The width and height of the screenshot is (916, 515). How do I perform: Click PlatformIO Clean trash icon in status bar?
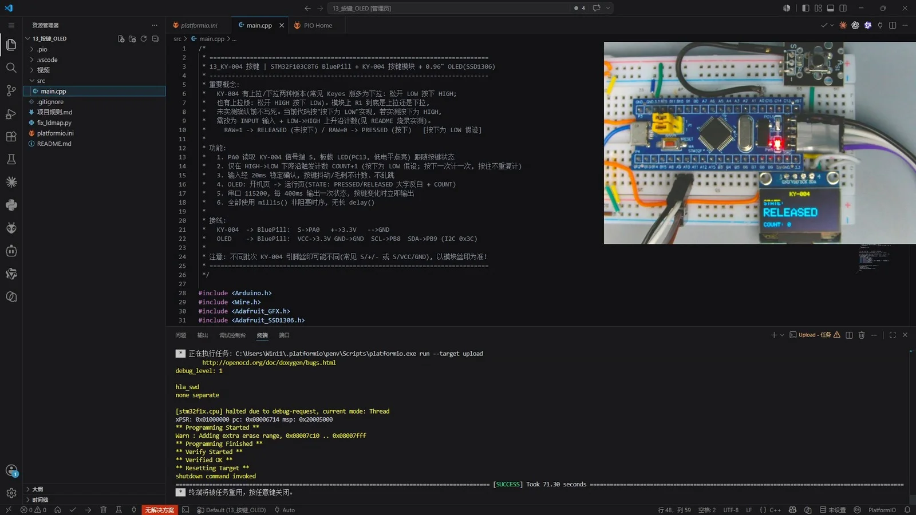pos(104,510)
